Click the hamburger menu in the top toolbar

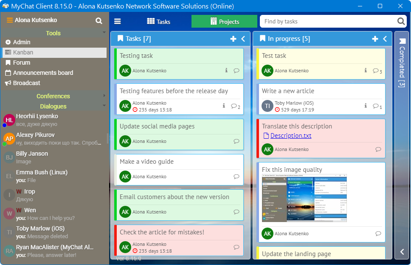pyautogui.click(x=118, y=21)
